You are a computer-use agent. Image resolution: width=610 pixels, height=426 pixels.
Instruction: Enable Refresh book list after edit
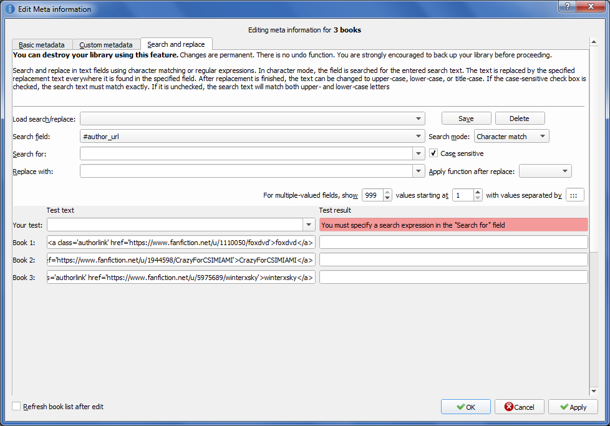tap(16, 407)
